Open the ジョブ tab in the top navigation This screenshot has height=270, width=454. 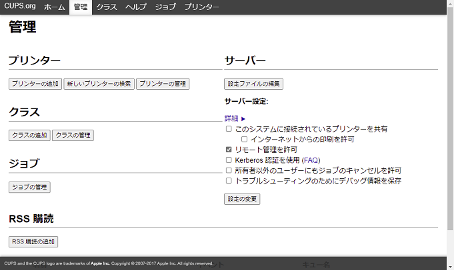tap(165, 7)
